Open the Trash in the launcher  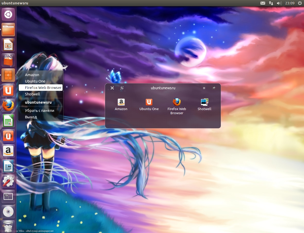[8, 226]
